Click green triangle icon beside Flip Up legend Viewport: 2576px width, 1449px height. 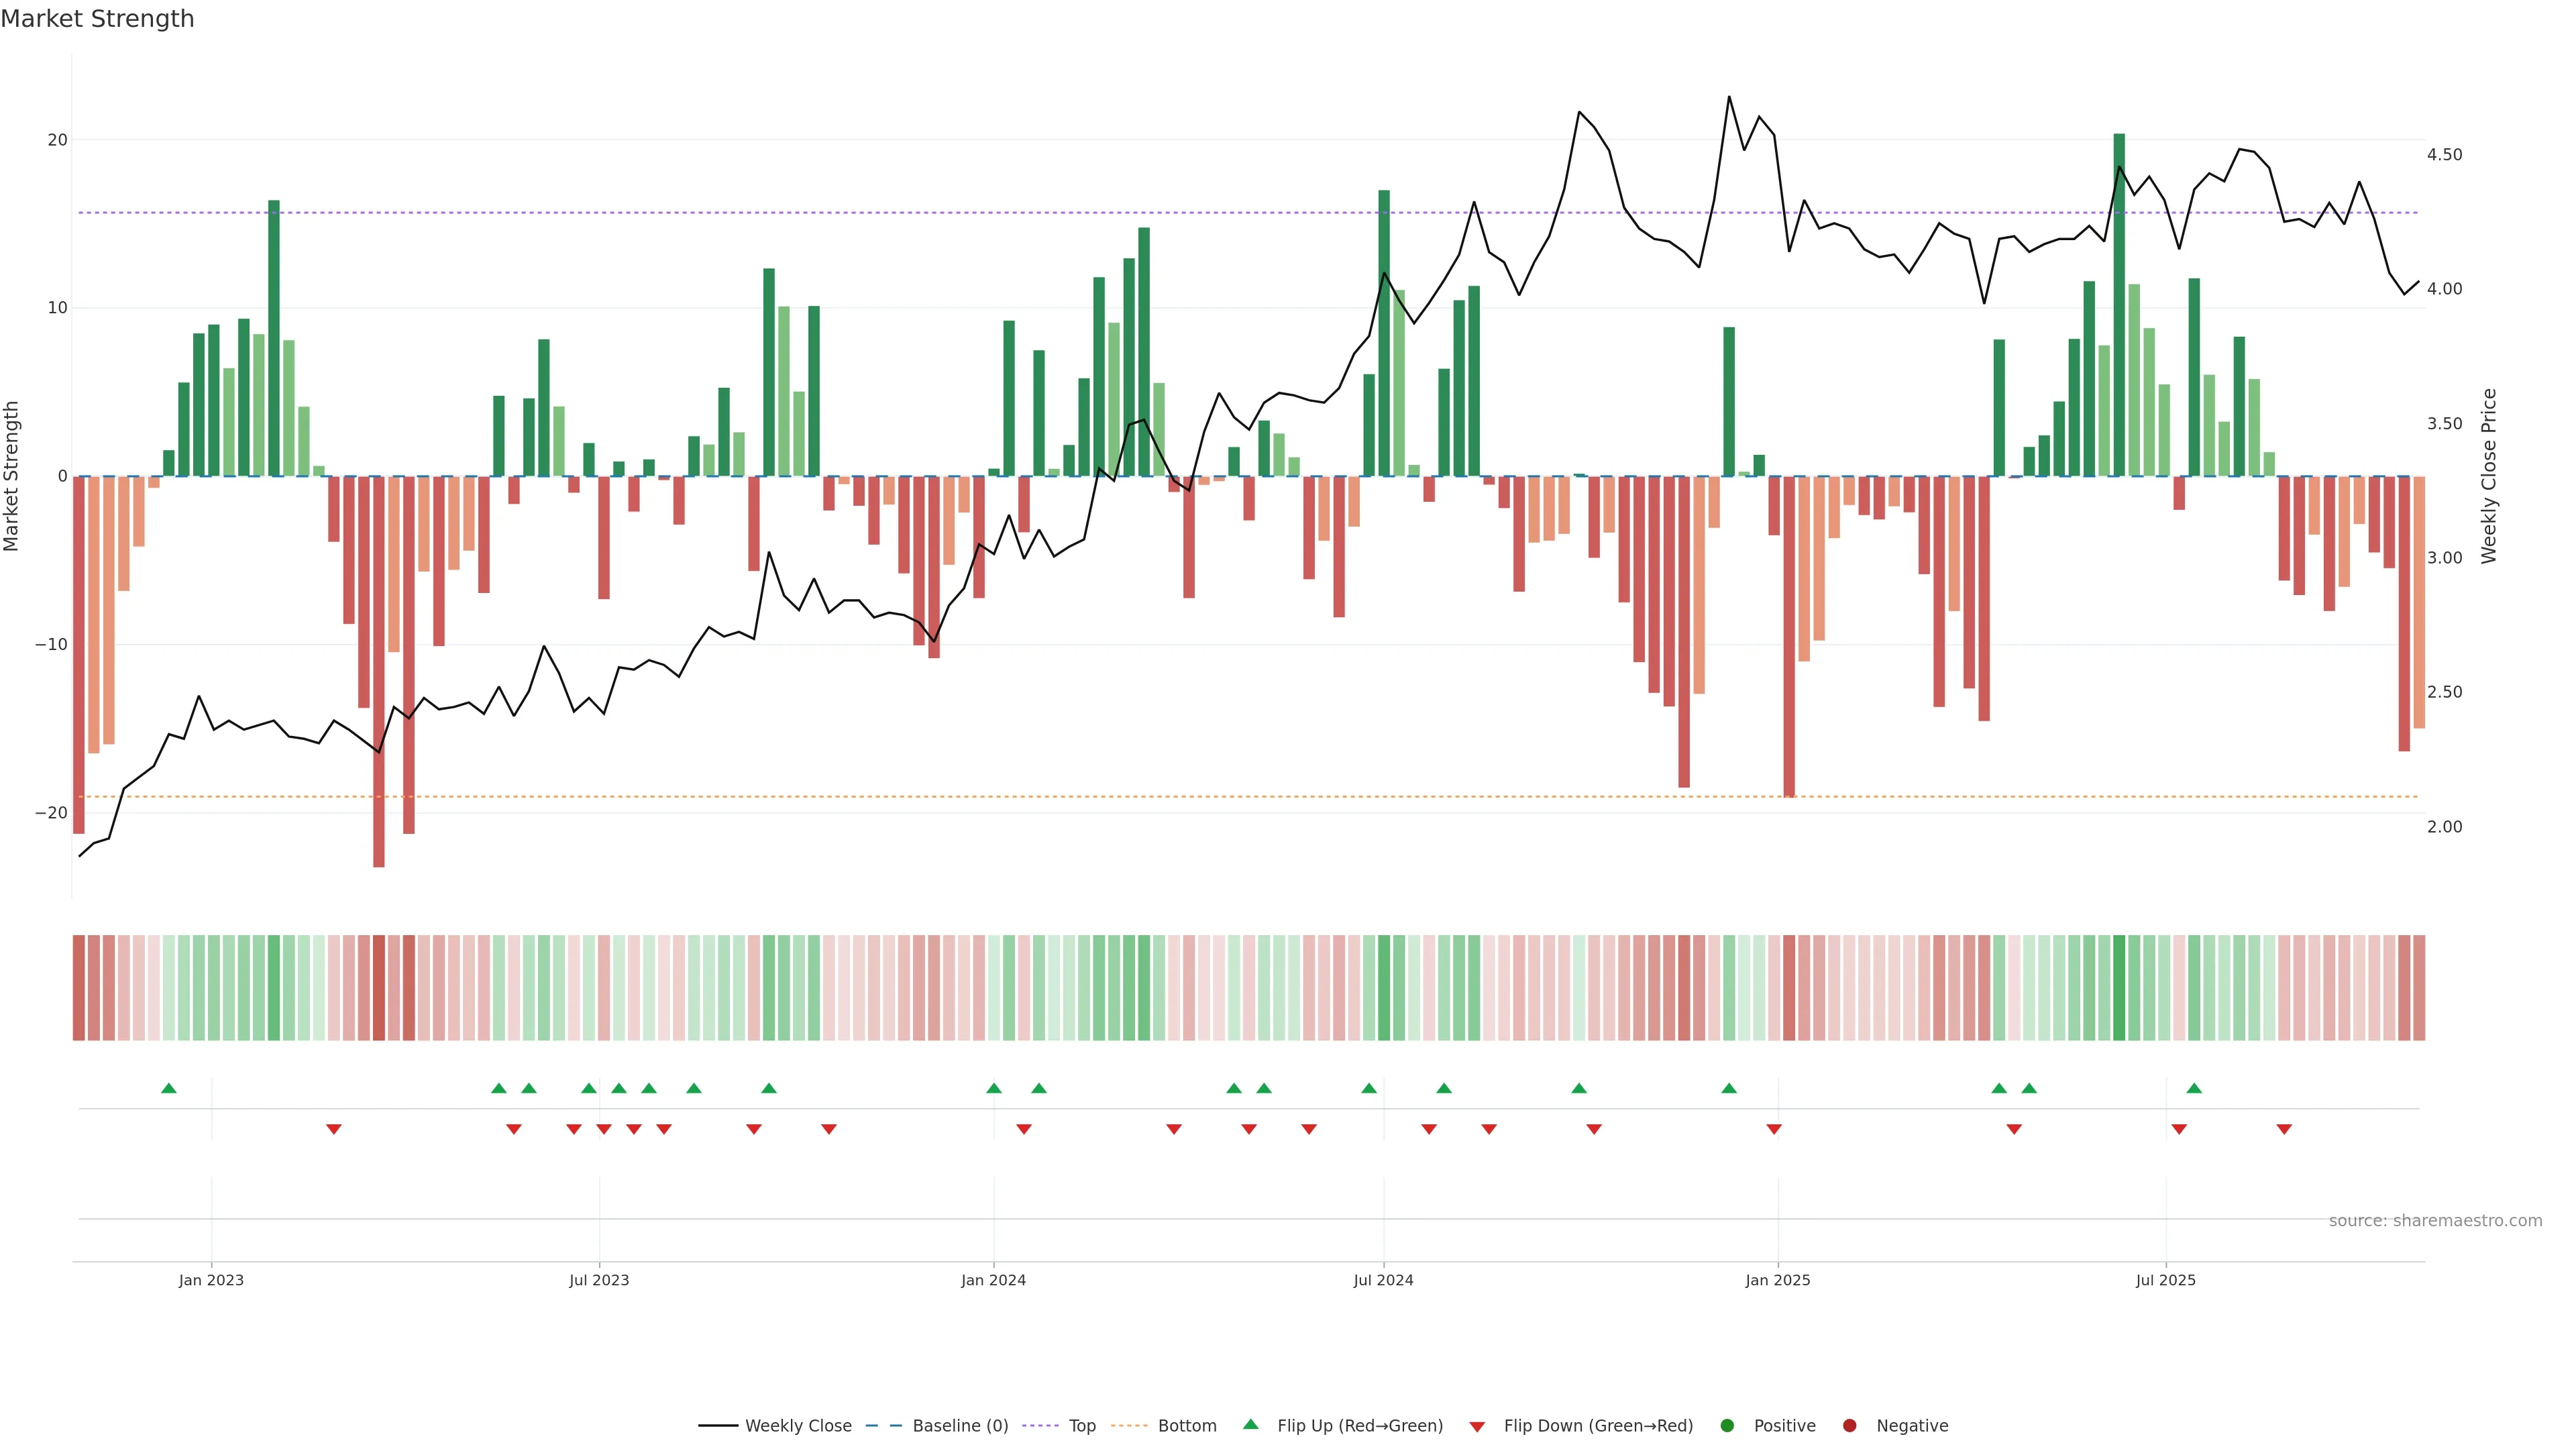(1250, 1425)
